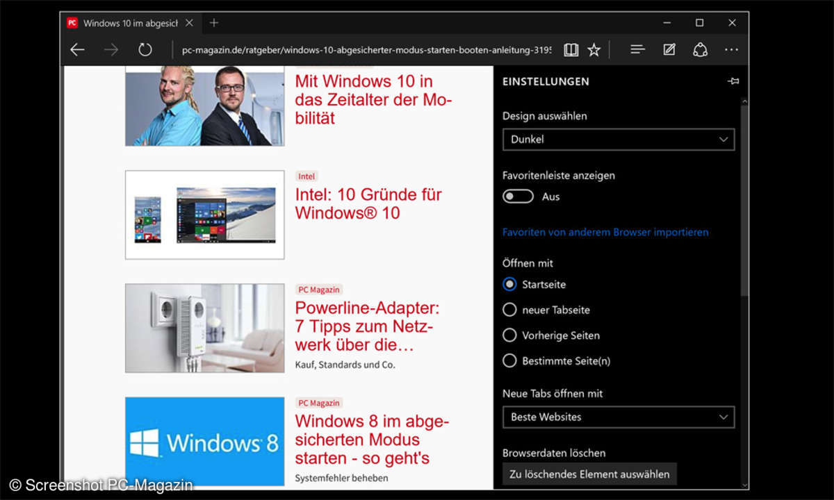Image resolution: width=834 pixels, height=500 pixels.
Task: Open the Design auswählen Dunkel dropdown
Action: click(619, 140)
